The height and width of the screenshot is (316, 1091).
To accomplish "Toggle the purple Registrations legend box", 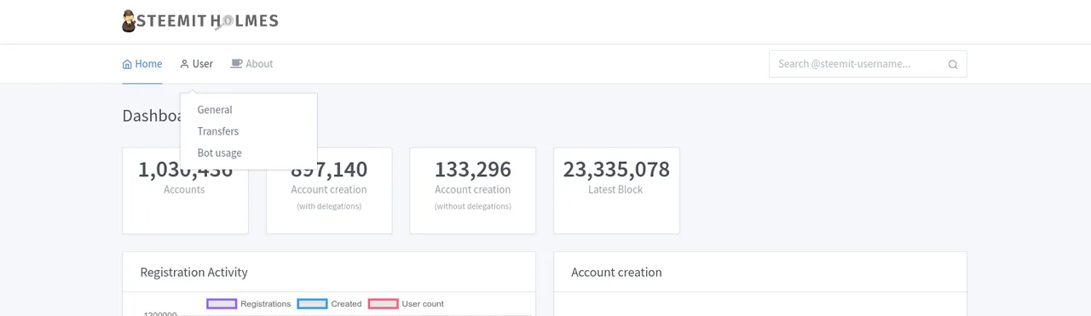I will 222,303.
